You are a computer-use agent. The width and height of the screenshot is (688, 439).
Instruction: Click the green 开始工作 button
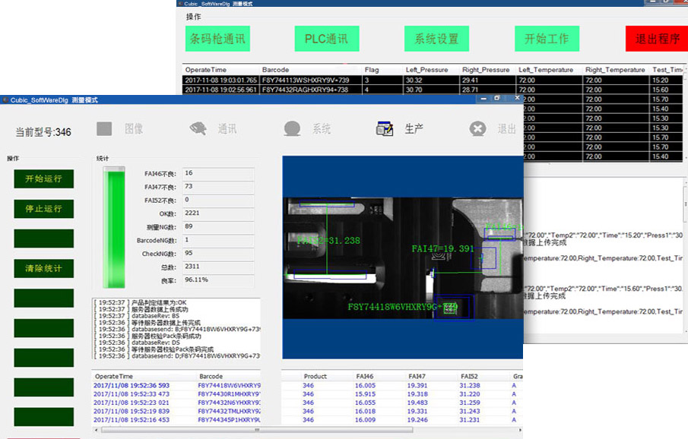(x=547, y=39)
